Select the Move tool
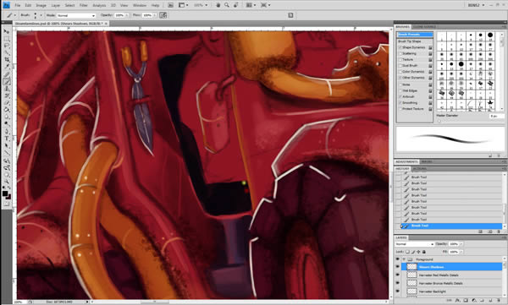The height and width of the screenshot is (305, 508). 7,32
